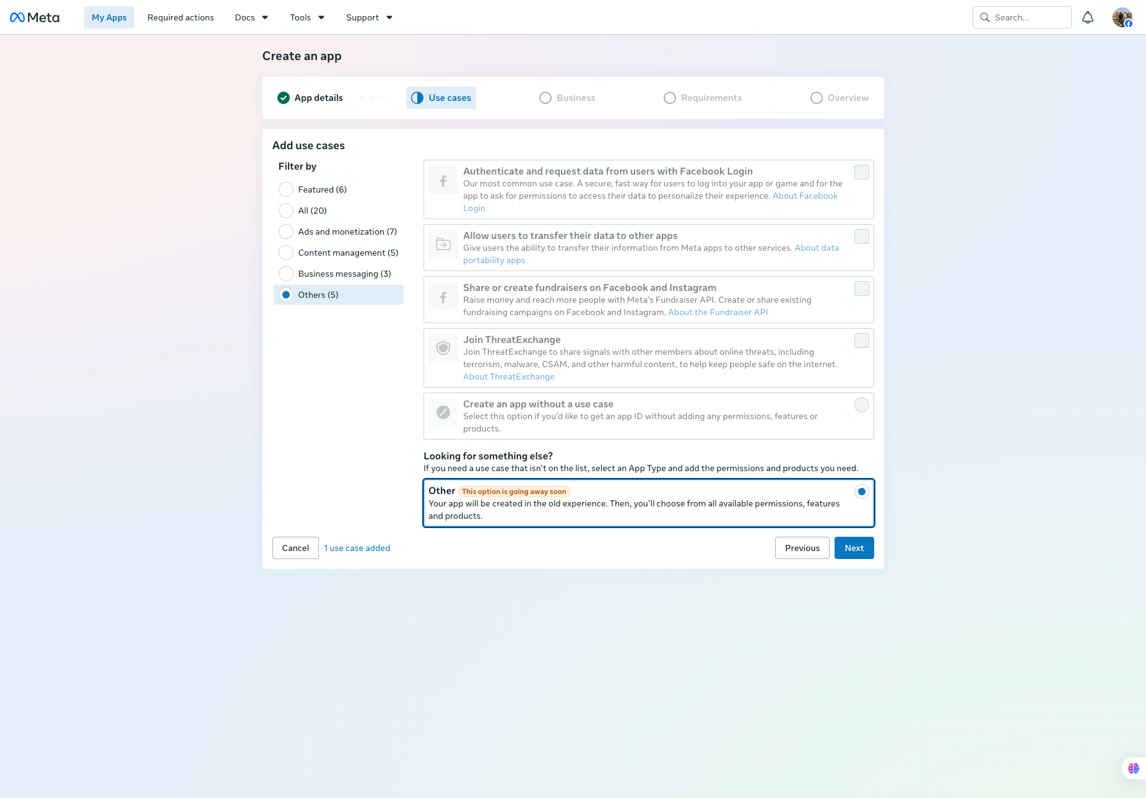Click the Requirements step circle icon
Image resolution: width=1146 pixels, height=798 pixels.
(670, 98)
